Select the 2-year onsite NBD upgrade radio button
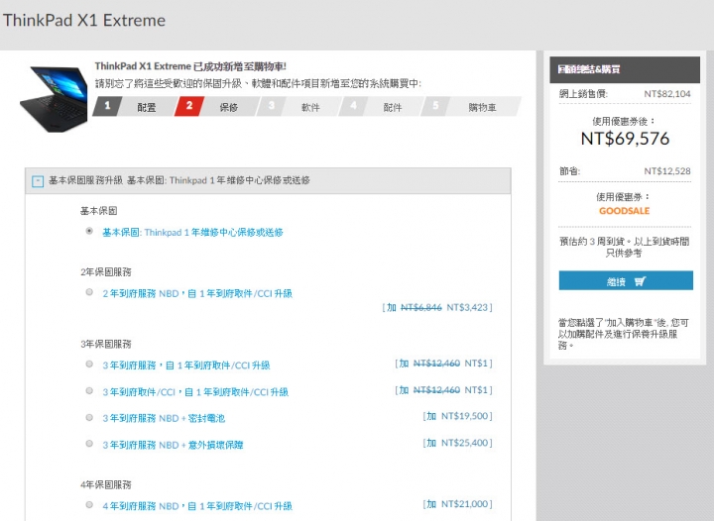The height and width of the screenshot is (521, 714). [89, 292]
